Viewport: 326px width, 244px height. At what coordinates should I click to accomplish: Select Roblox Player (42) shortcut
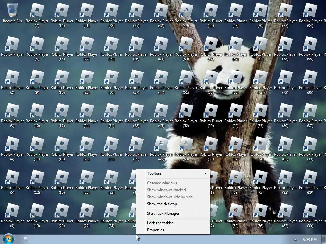(161, 15)
